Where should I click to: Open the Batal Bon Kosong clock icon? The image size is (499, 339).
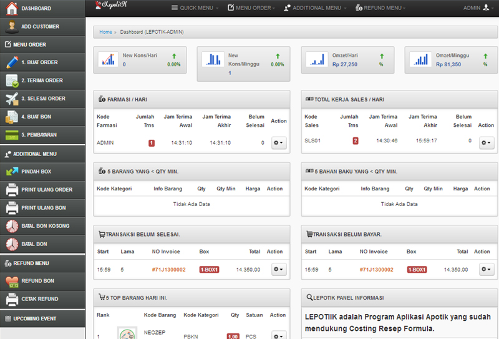point(12,226)
